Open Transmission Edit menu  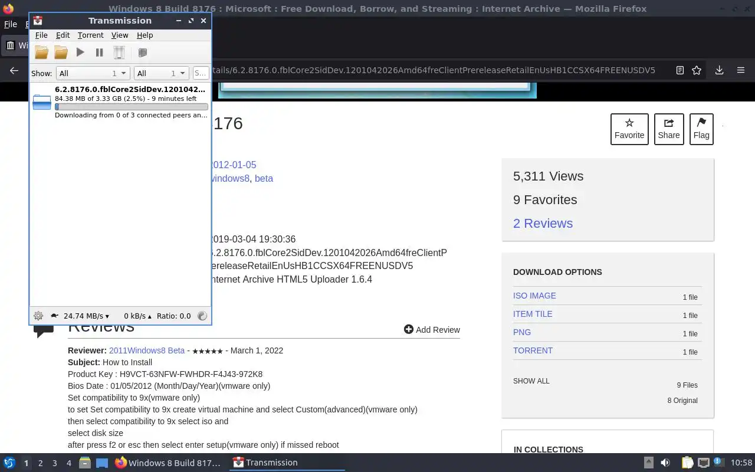[x=63, y=35]
